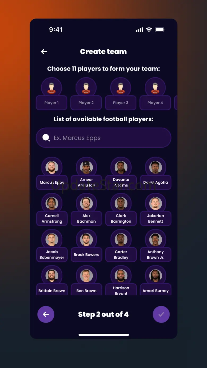Choose Jakorian Bennett from the list
The height and width of the screenshot is (368, 207).
(156, 218)
